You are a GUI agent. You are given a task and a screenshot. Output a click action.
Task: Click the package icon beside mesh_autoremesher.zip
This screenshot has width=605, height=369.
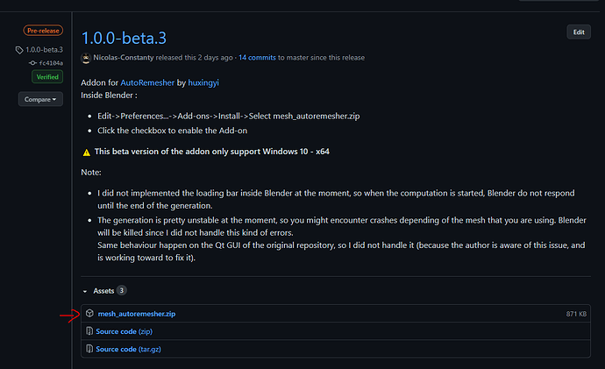[89, 314]
